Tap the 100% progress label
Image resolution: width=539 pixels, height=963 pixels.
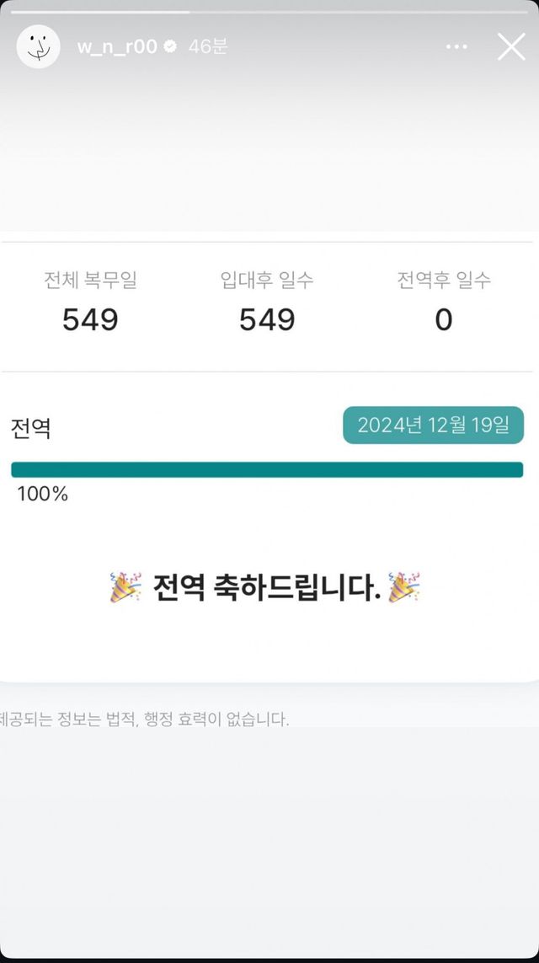42,495
